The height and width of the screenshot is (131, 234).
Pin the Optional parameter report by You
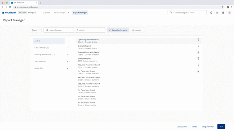pyautogui.click(x=198, y=40)
